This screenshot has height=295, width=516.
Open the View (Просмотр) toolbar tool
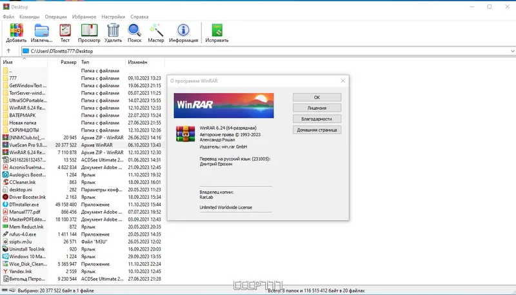89,30
